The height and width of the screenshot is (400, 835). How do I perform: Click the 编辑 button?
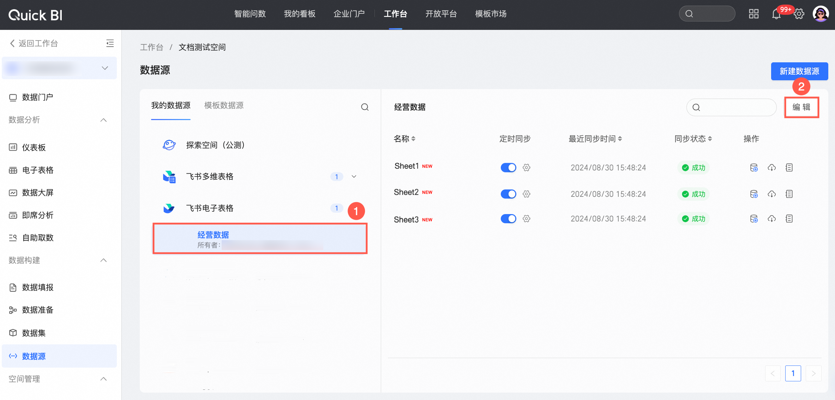tap(801, 107)
